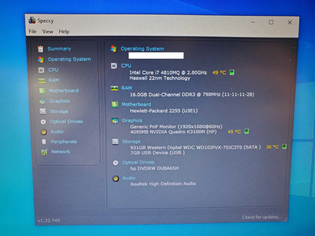This screenshot has height=236, width=315.
Task: Open the Storage heading link in summary
Action: [x=131, y=142]
